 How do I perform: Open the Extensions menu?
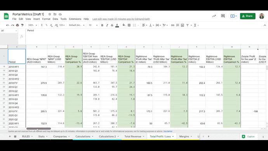(75, 19)
